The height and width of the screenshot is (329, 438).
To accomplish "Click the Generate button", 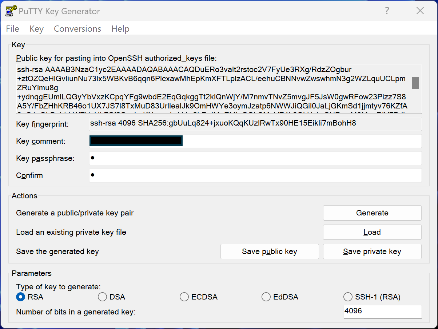I will [372, 213].
